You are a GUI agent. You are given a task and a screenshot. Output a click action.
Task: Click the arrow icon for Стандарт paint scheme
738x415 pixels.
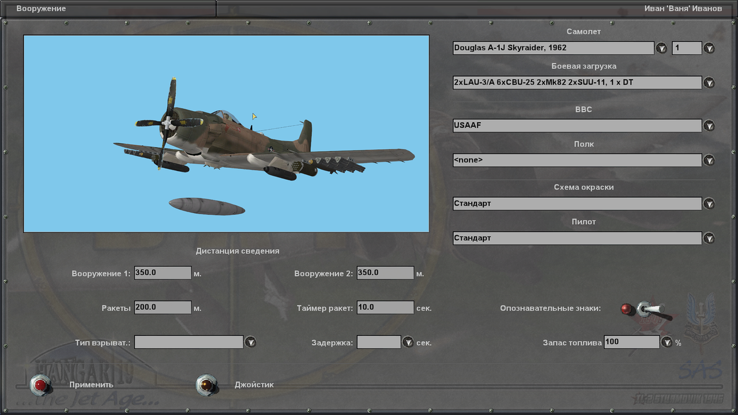click(709, 203)
